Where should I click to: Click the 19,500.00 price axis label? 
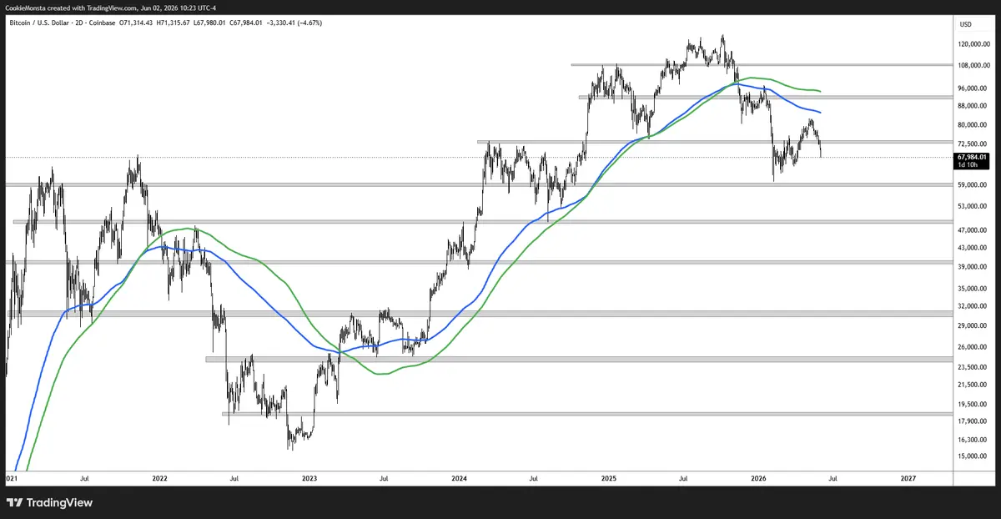[973, 404]
